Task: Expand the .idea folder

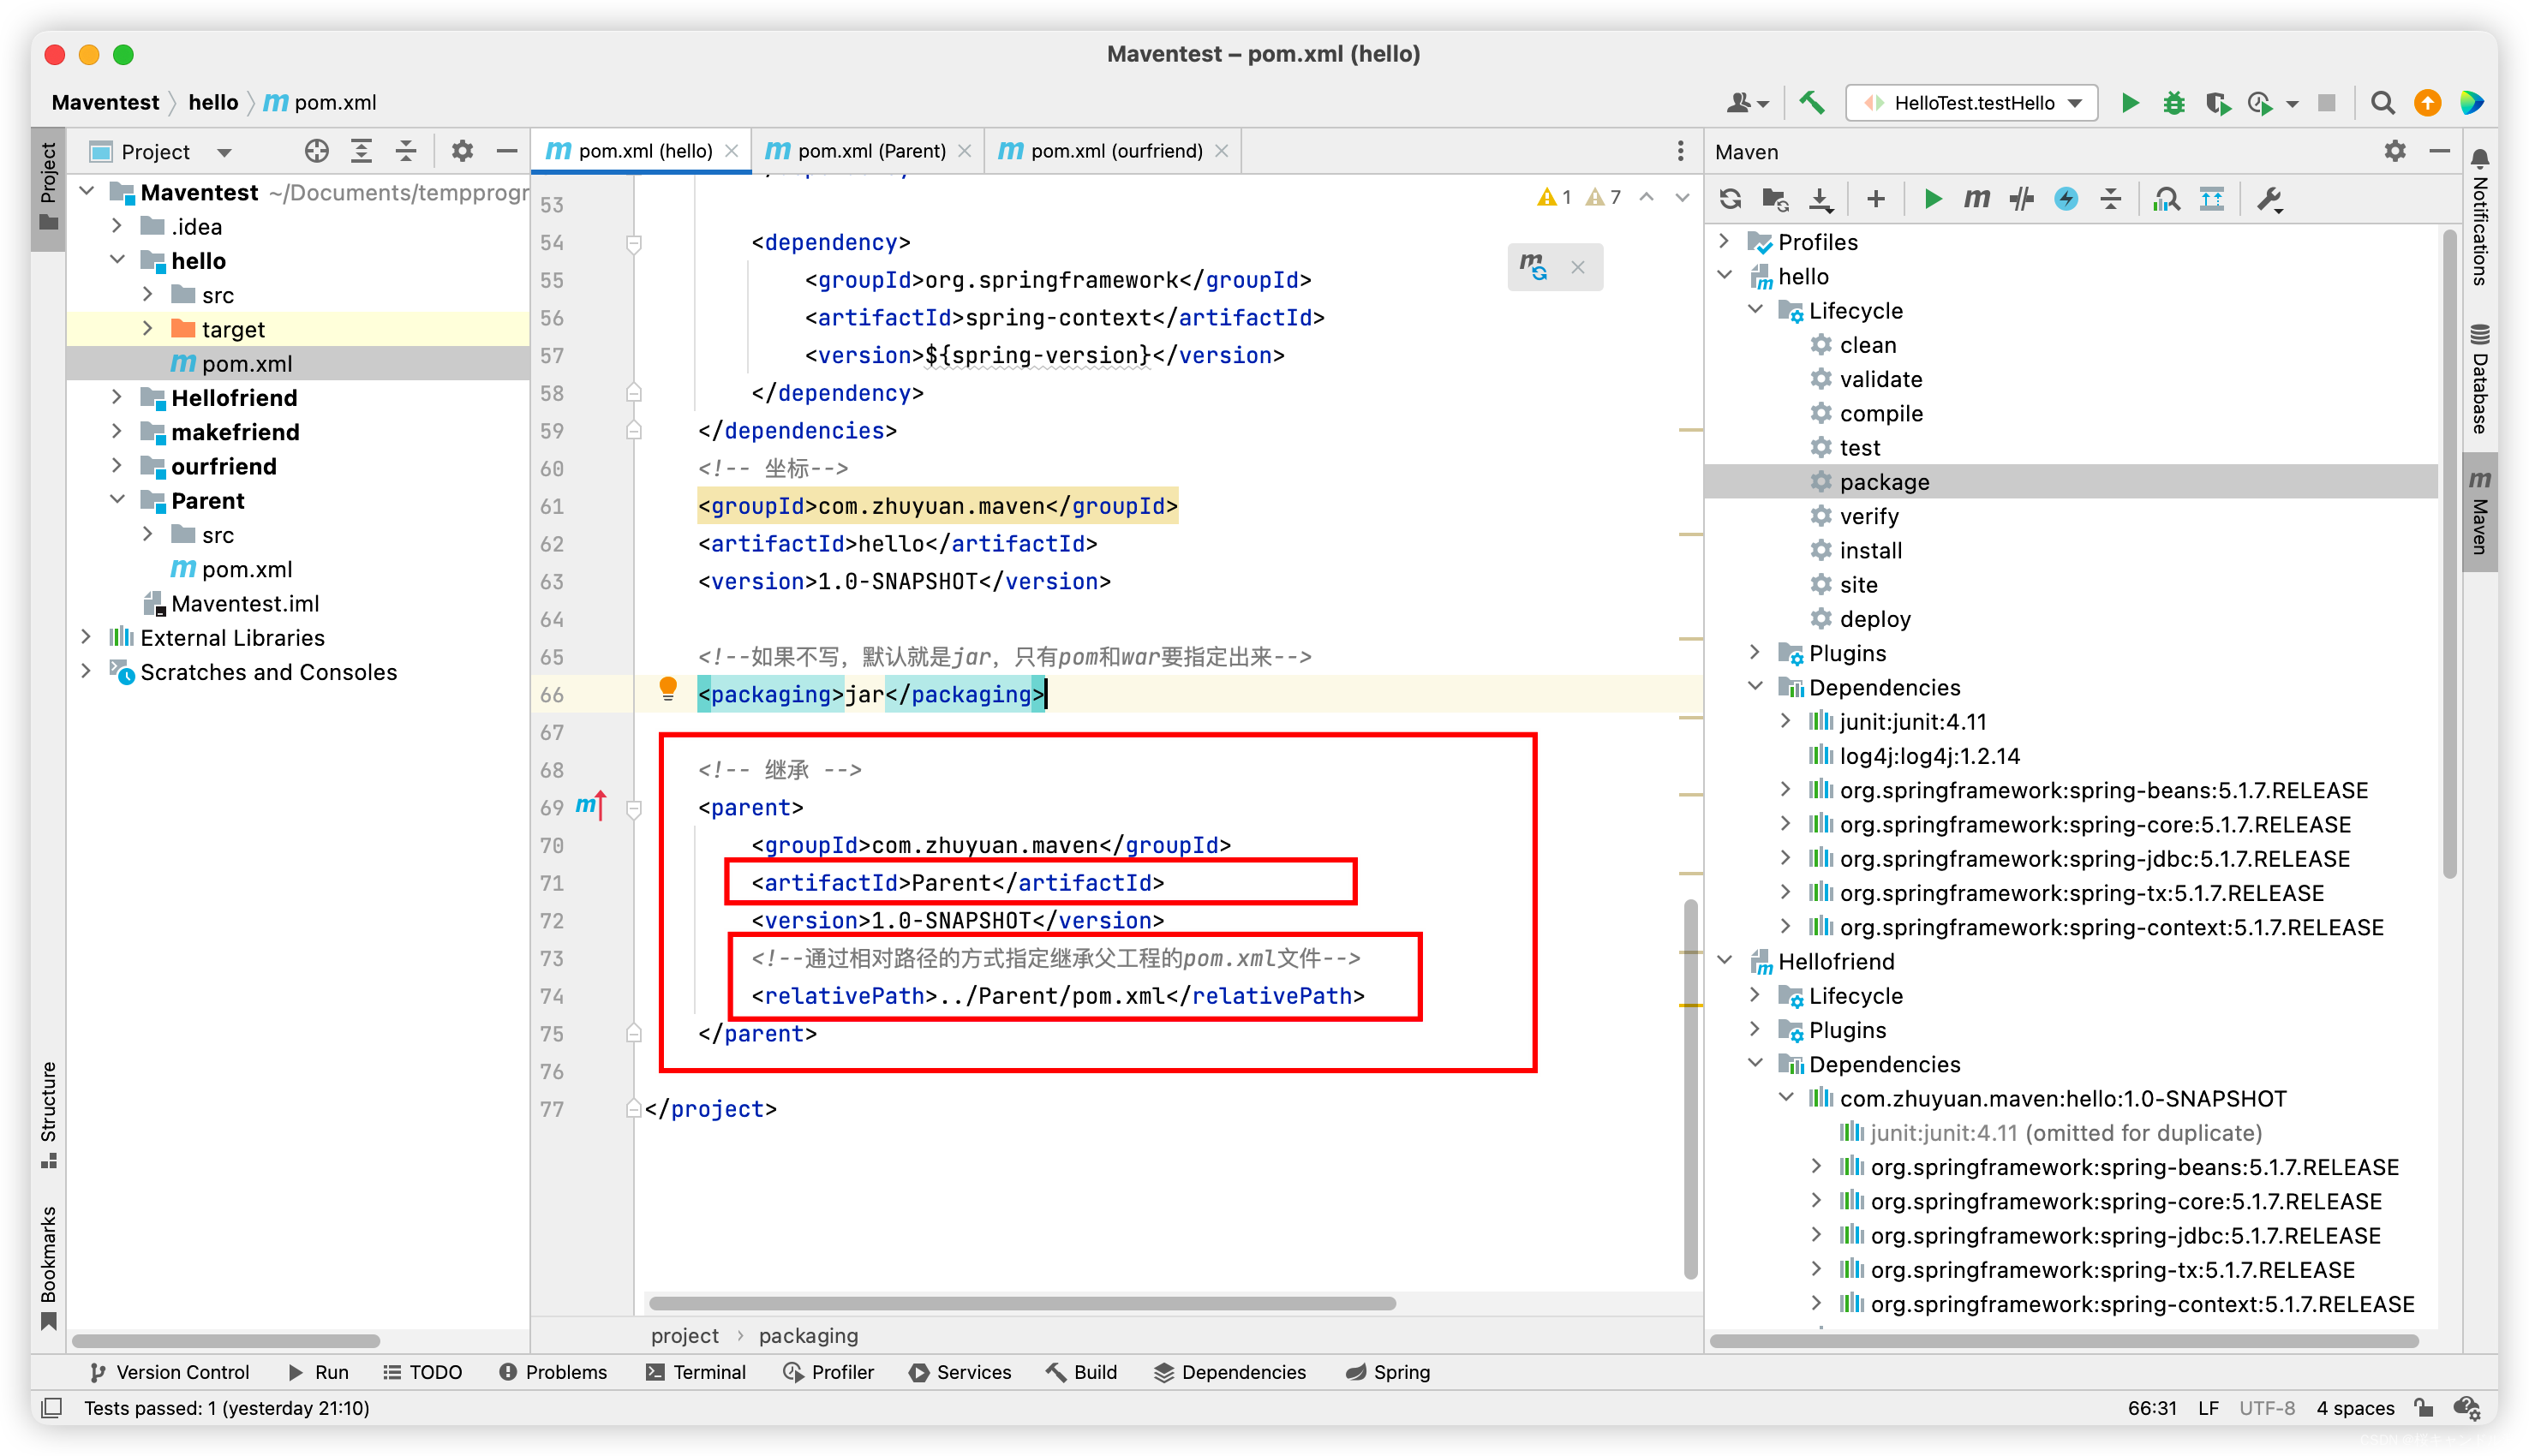Action: 117,226
